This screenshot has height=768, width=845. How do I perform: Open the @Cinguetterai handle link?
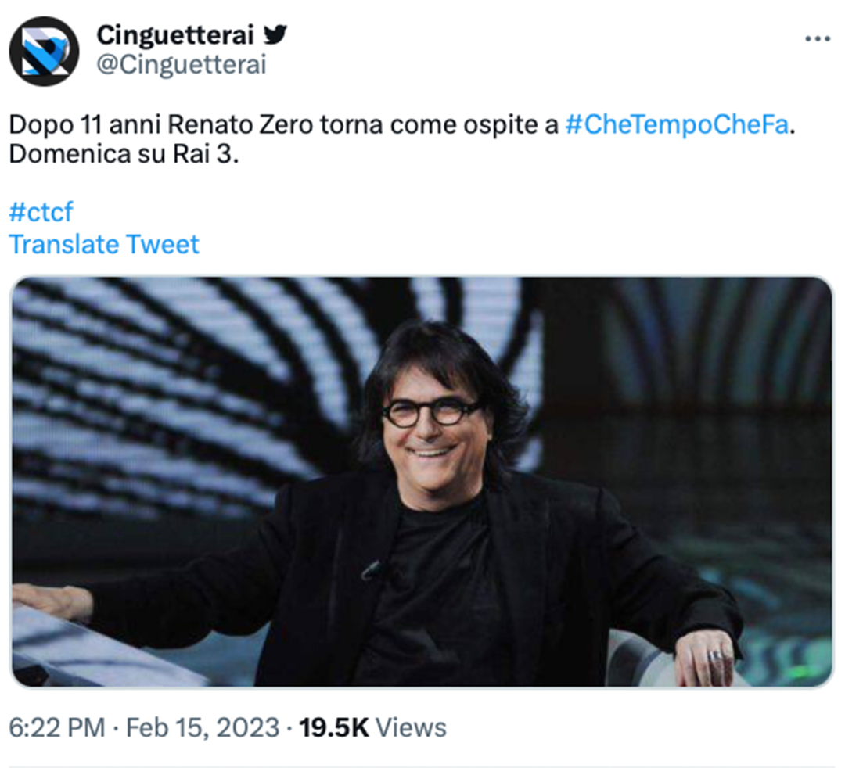pyautogui.click(x=182, y=64)
